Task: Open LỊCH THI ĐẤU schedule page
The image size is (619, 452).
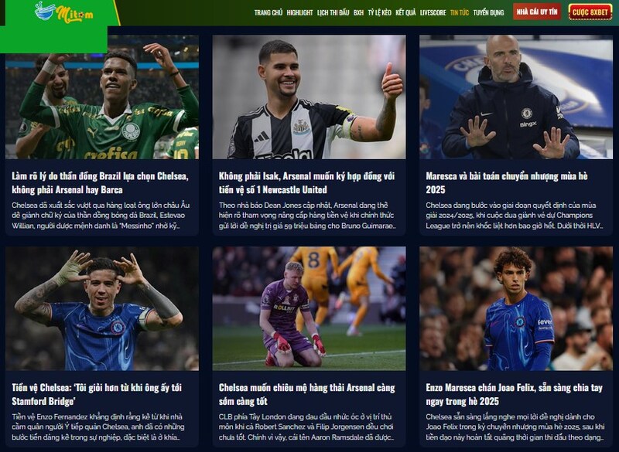Action: pos(333,12)
